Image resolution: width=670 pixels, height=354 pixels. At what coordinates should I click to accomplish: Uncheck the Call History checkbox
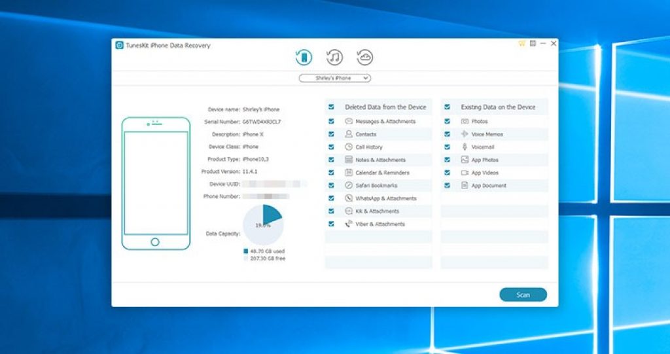(x=331, y=147)
